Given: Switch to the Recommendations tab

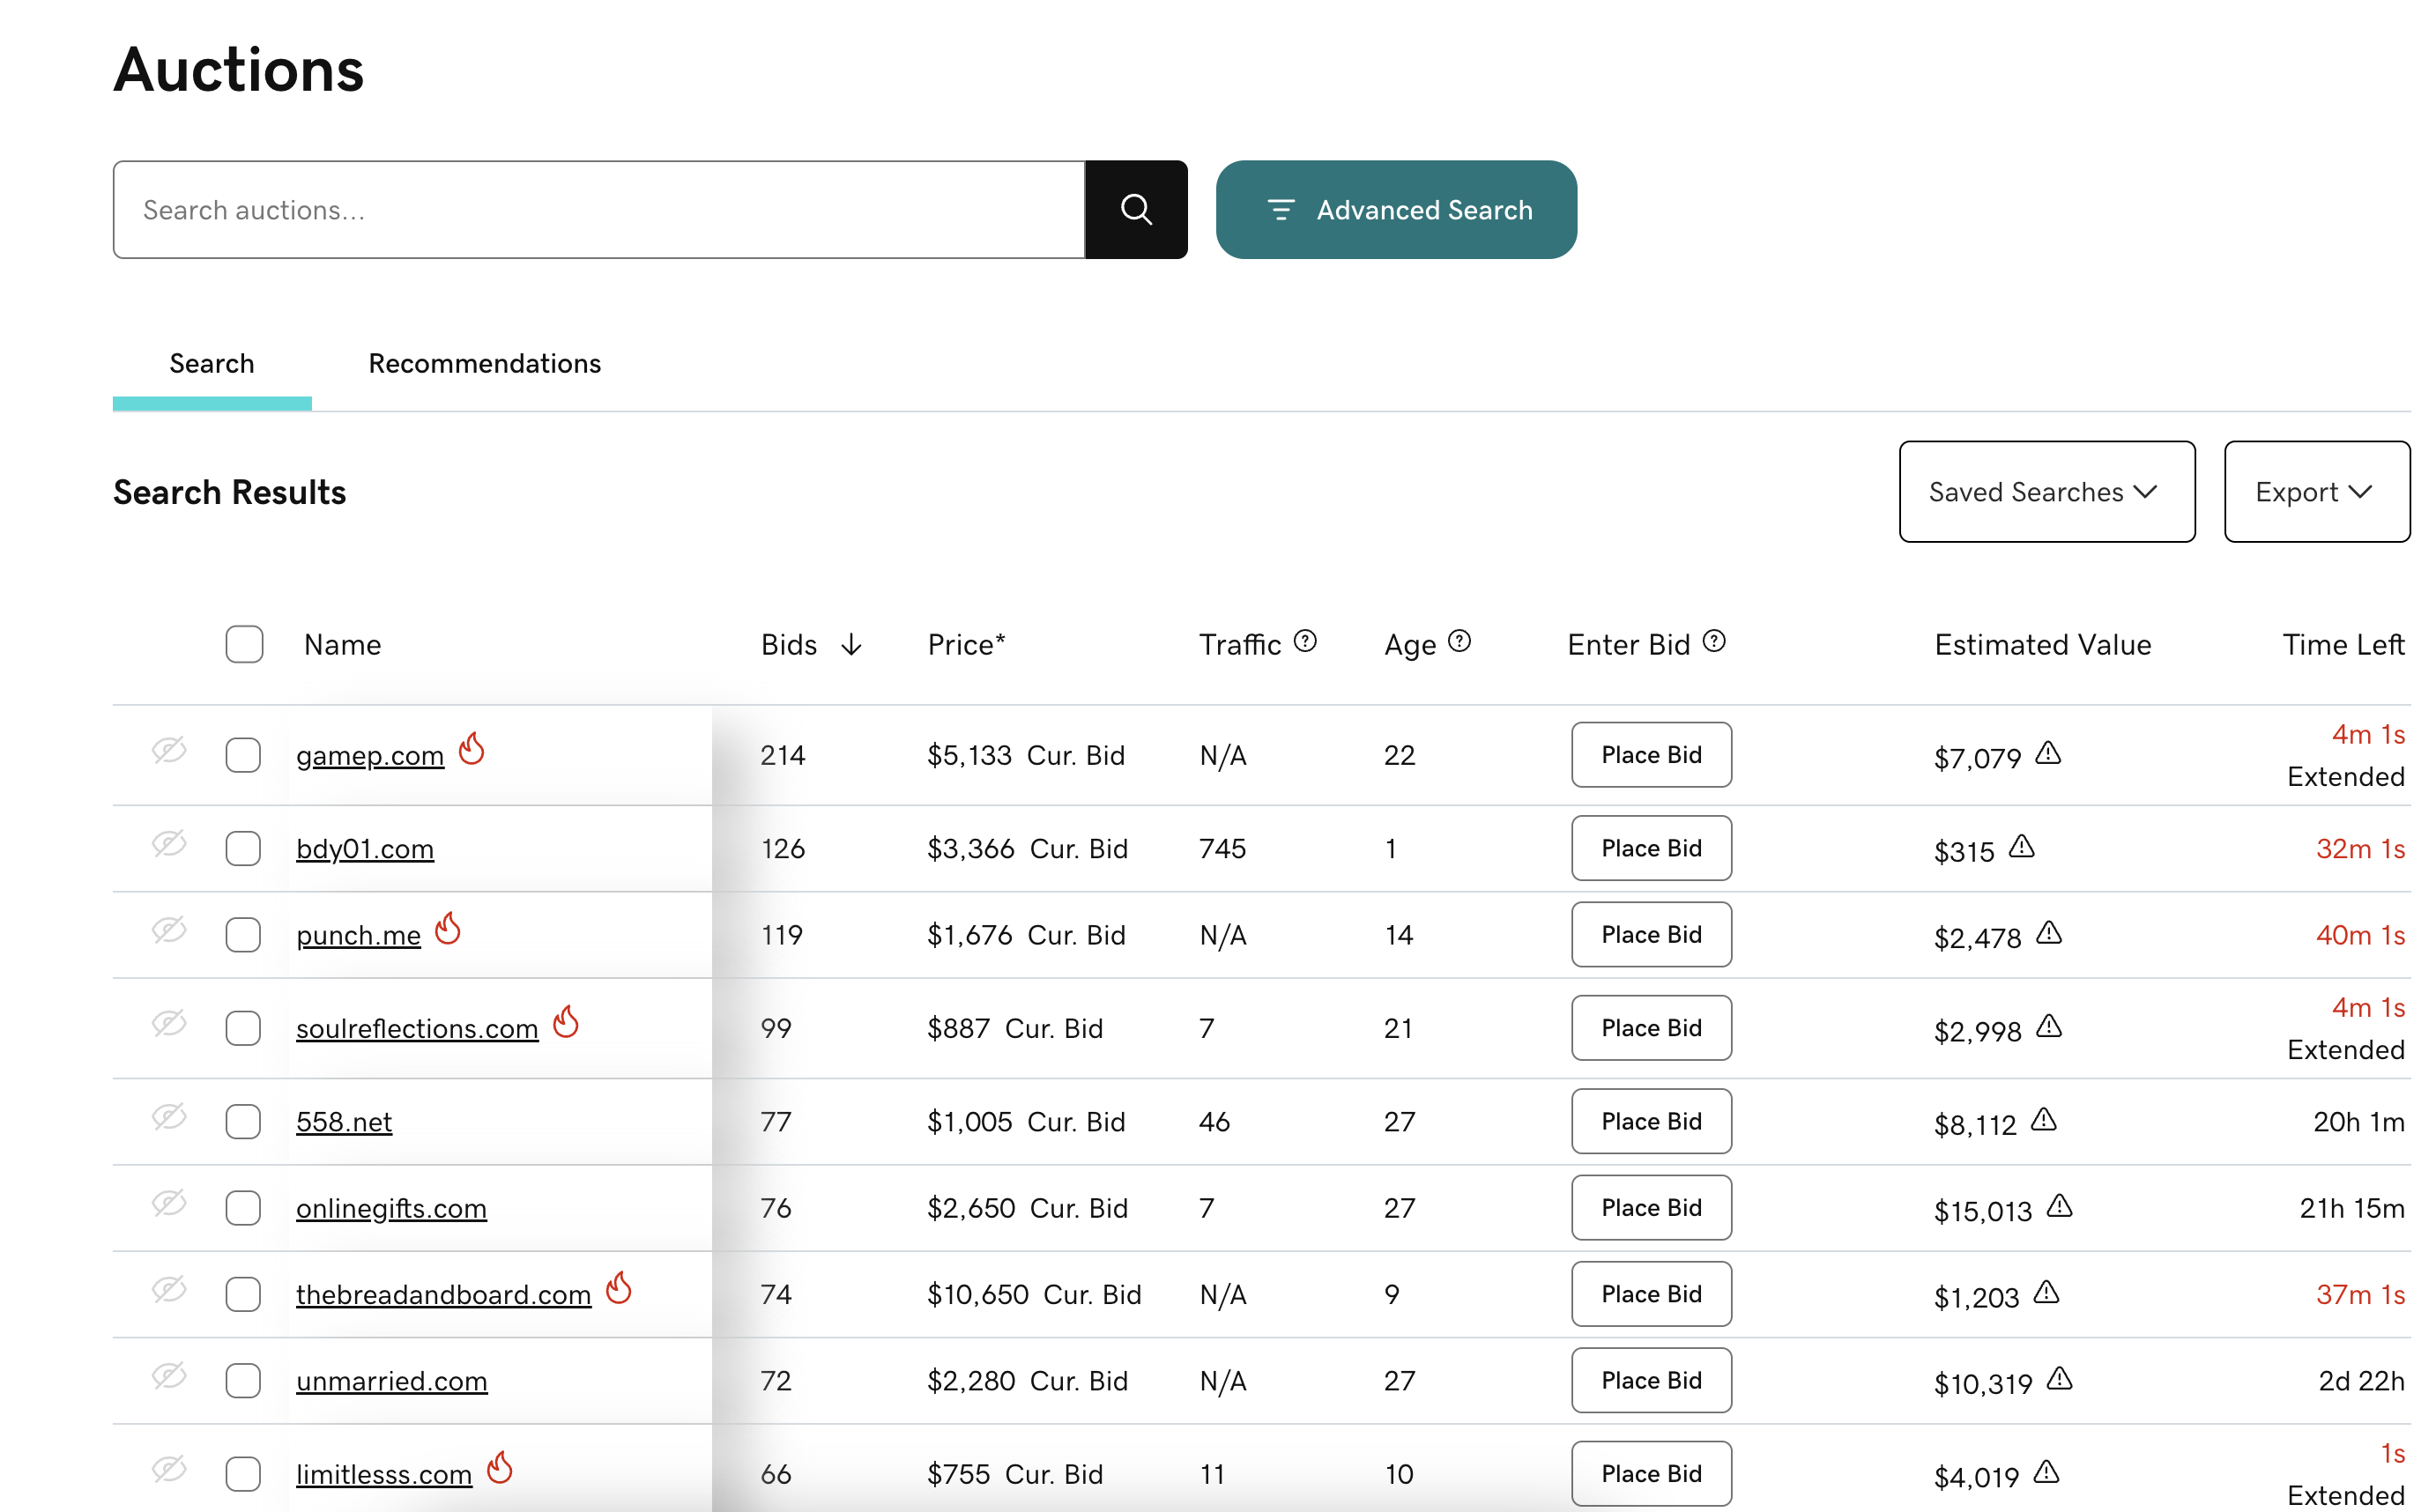Looking at the screenshot, I should click(484, 364).
